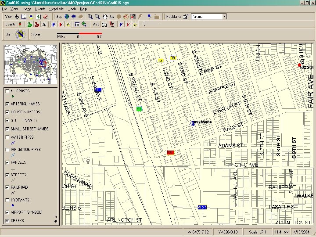316x237 pixels.
Task: Enable the HYDRANTS layer
Action: click(7, 200)
